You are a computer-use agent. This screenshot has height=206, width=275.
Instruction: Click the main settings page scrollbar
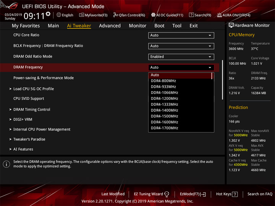coord(223,80)
